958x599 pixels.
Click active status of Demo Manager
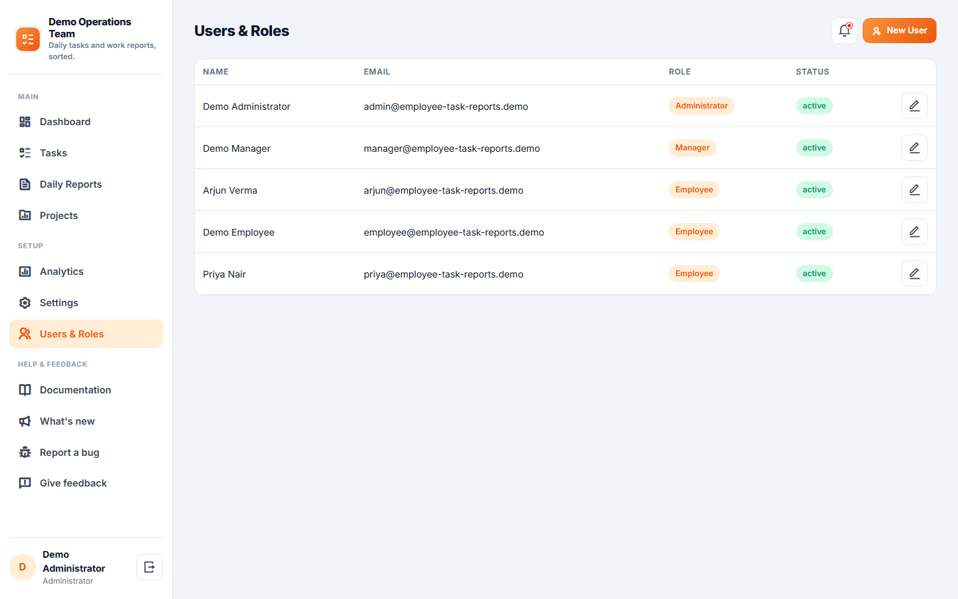pos(814,148)
